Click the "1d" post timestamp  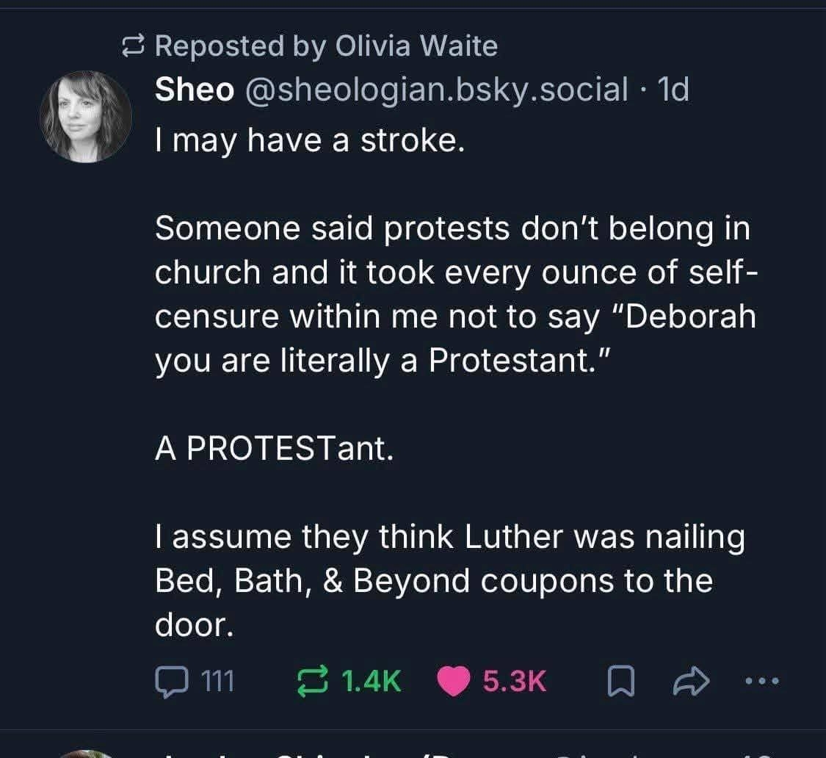(675, 90)
